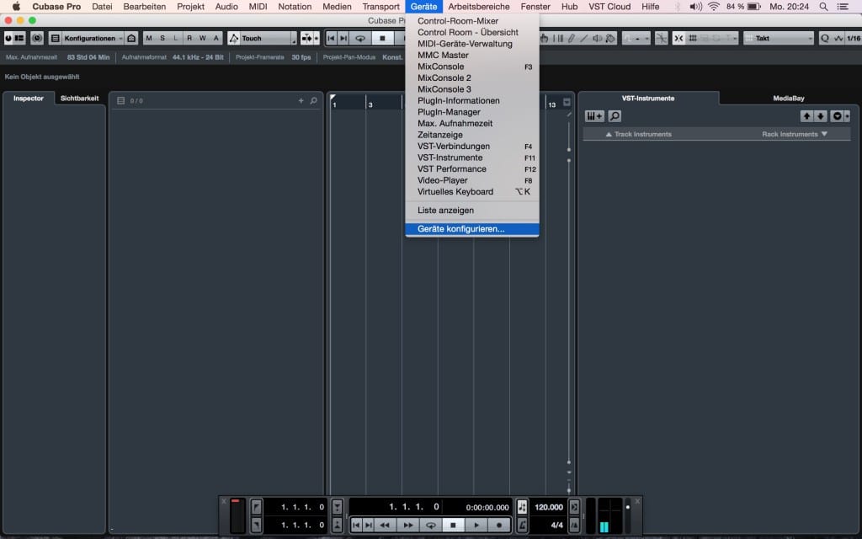Select MixConsole in the Geräte menu
The height and width of the screenshot is (539, 862).
pyautogui.click(x=471, y=67)
